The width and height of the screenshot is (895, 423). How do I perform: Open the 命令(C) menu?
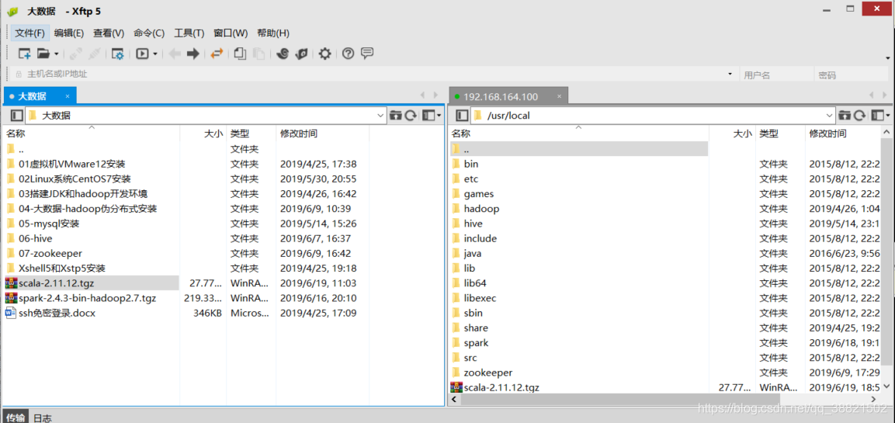click(149, 33)
